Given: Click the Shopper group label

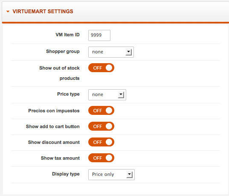Looking at the screenshot, I should tap(63, 52).
